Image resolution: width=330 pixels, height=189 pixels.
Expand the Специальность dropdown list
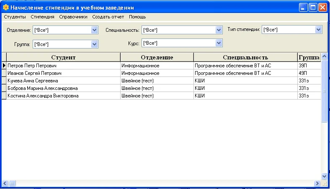(219, 30)
